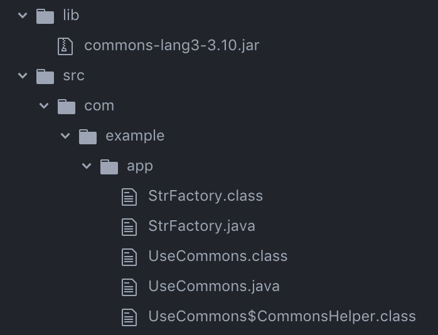
Task: Select UseCommons$CommonsHelper.class file name
Action: point(282,317)
